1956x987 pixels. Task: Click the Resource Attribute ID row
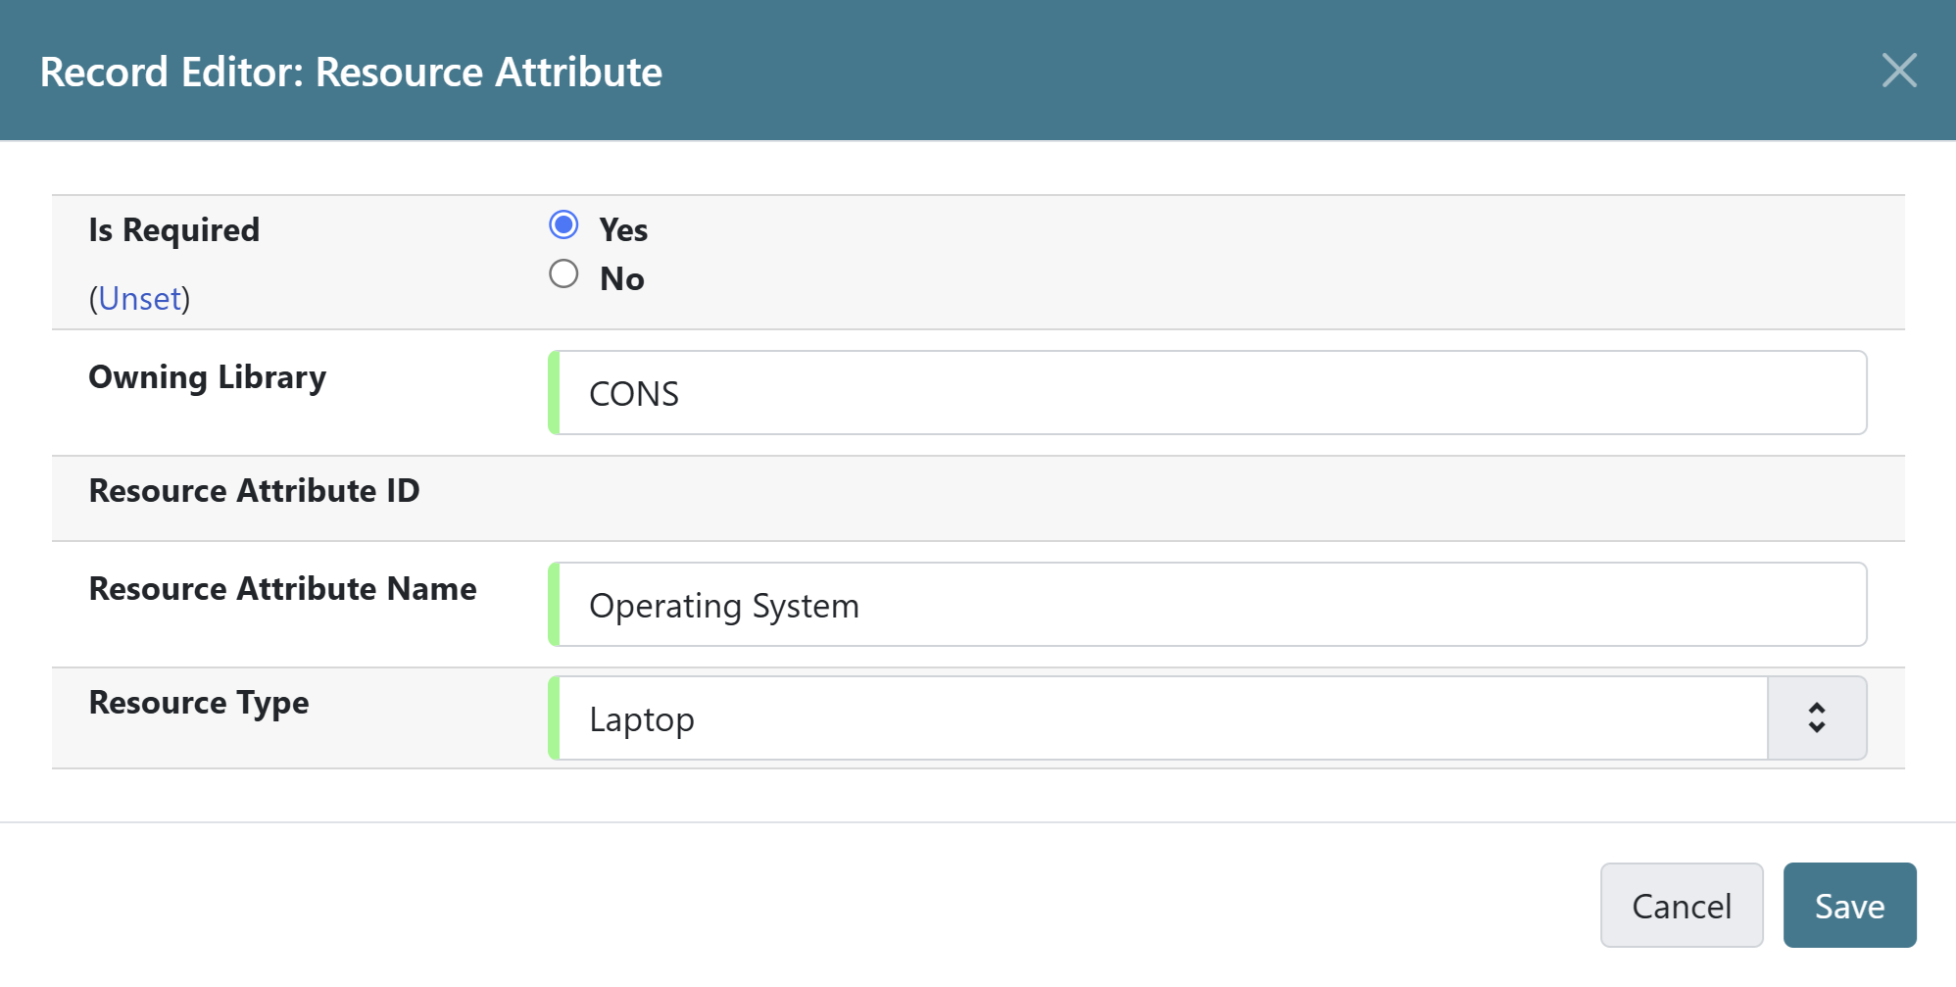[x=254, y=491]
